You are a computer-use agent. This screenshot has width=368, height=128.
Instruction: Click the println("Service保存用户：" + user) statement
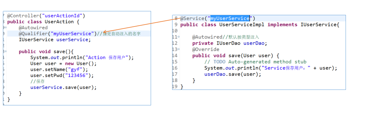(x=271, y=68)
